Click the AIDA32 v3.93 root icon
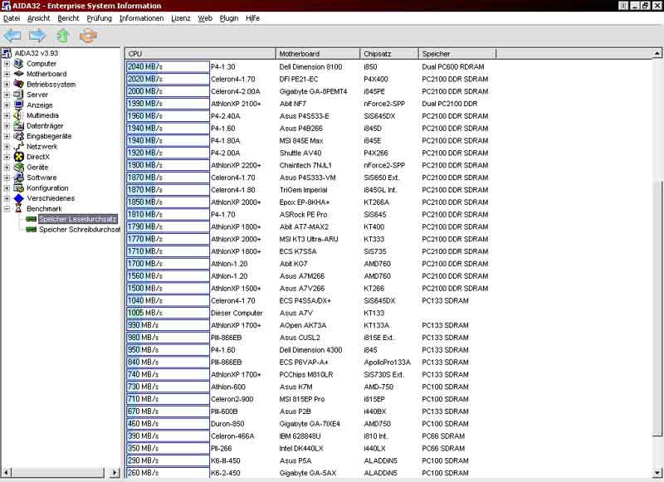 (7, 53)
